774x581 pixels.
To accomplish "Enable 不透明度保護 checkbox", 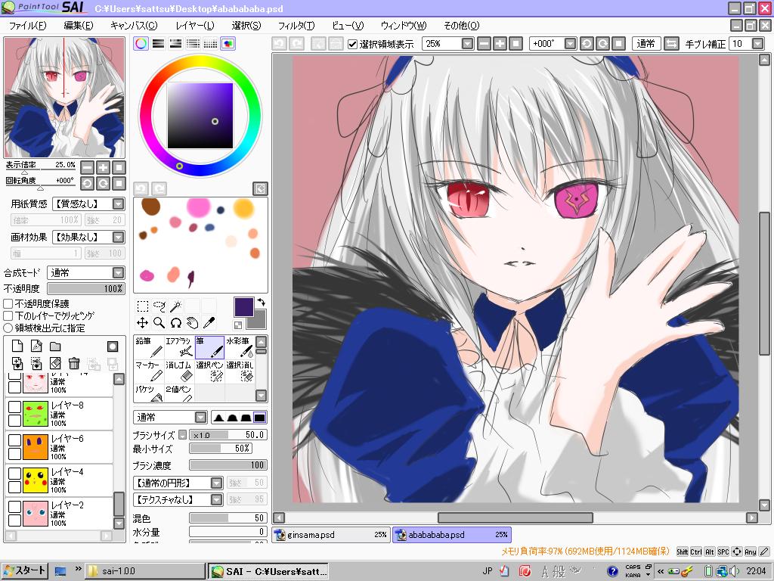I will 8,304.
